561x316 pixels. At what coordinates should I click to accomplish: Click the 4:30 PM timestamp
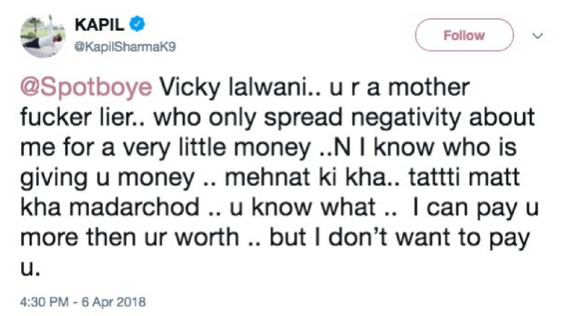coord(45,303)
